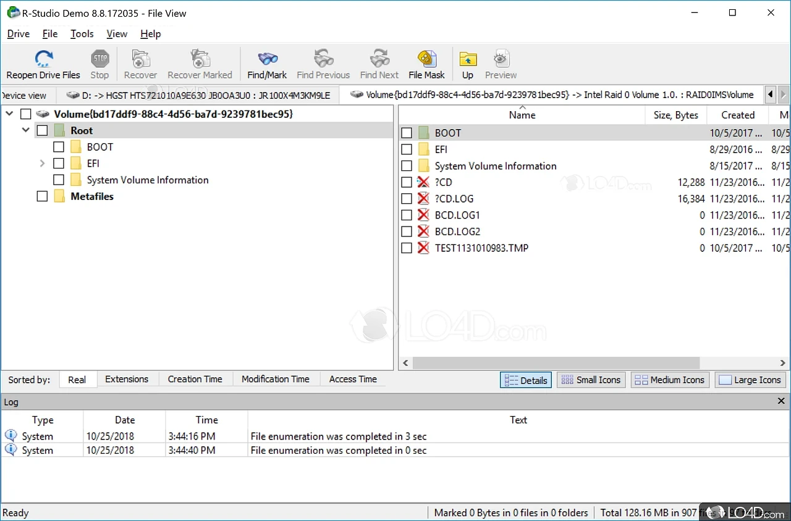Sort by the Extensions tab
The height and width of the screenshot is (521, 791).
127,379
